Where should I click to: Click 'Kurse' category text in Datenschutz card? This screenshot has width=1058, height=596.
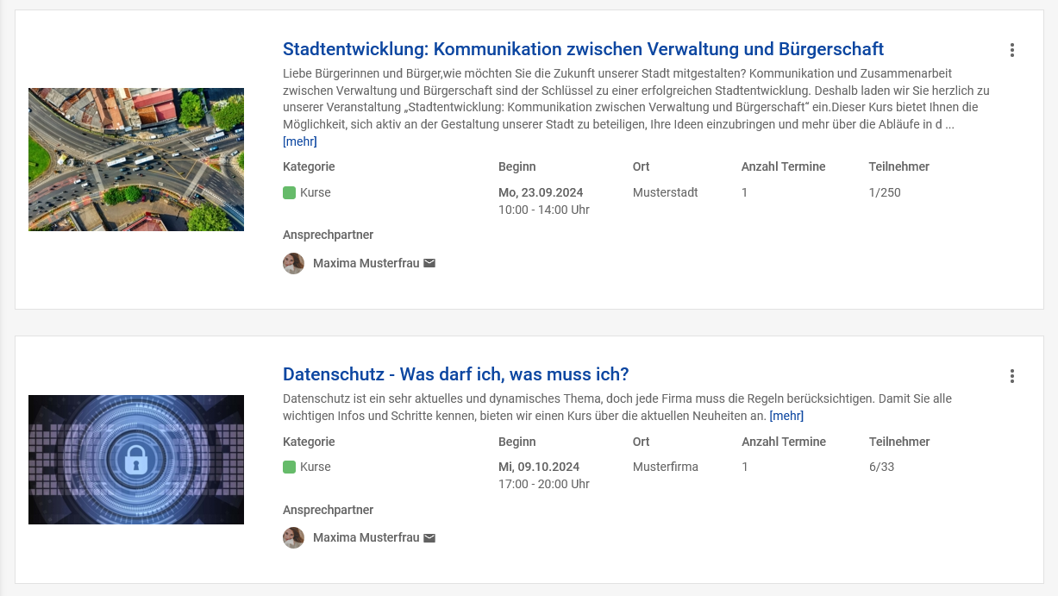(316, 467)
